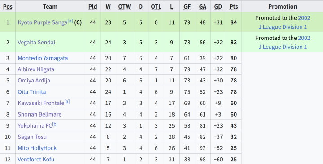Click the Mito HollyHock link
Viewport: 323px width, 164px height.
click(37, 148)
